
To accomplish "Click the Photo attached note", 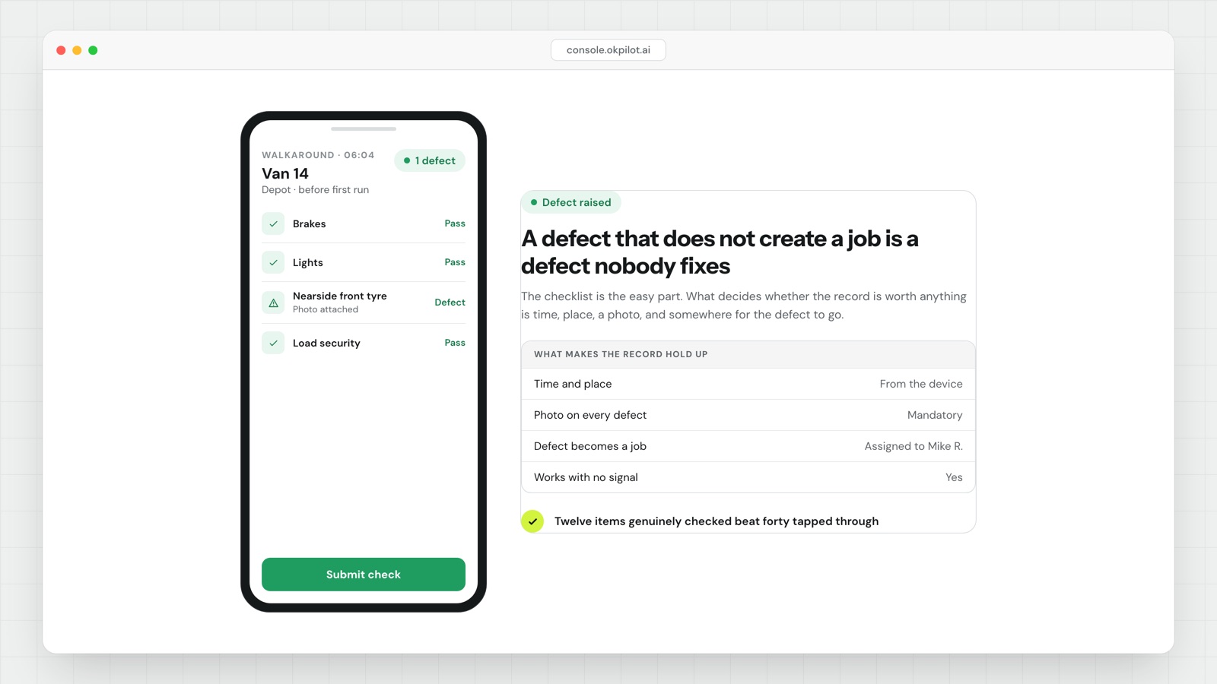I will (x=326, y=309).
